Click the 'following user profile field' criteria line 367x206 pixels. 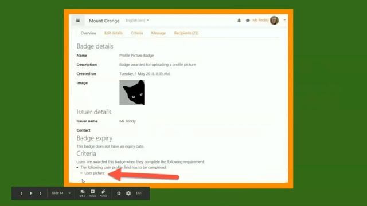(x=123, y=167)
